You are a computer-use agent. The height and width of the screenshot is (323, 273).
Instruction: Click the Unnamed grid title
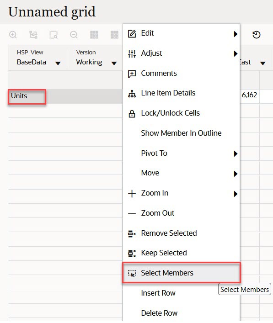point(52,12)
